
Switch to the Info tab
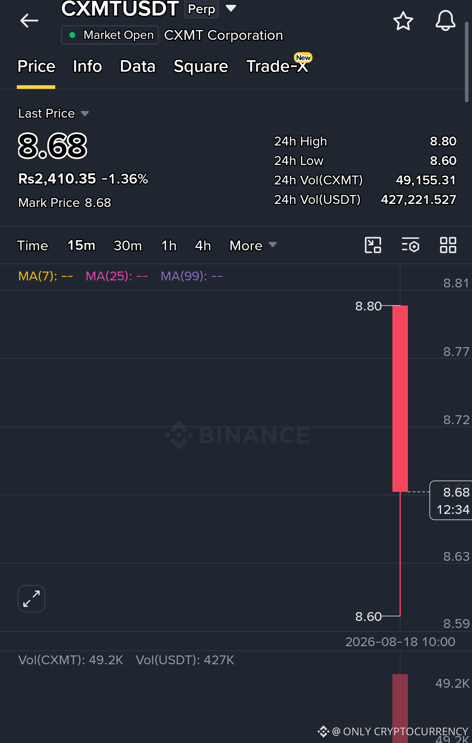click(x=88, y=66)
